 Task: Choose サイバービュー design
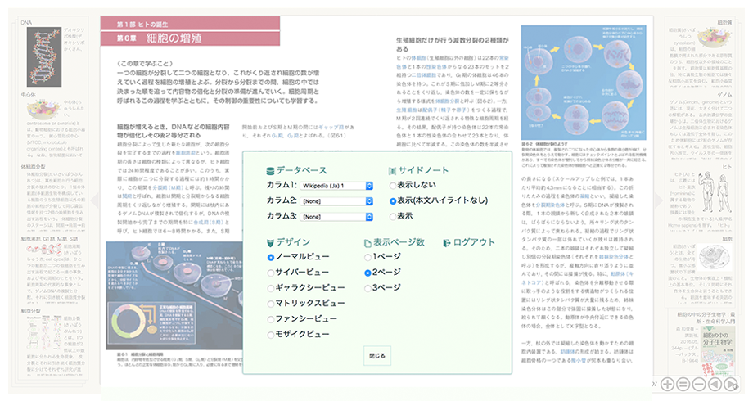tap(271, 273)
